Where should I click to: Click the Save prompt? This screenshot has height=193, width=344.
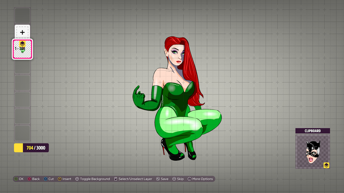pyautogui.click(x=162, y=179)
